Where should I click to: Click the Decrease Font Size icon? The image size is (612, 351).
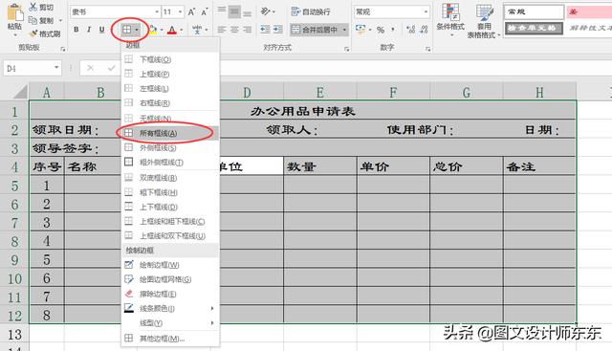[204, 12]
